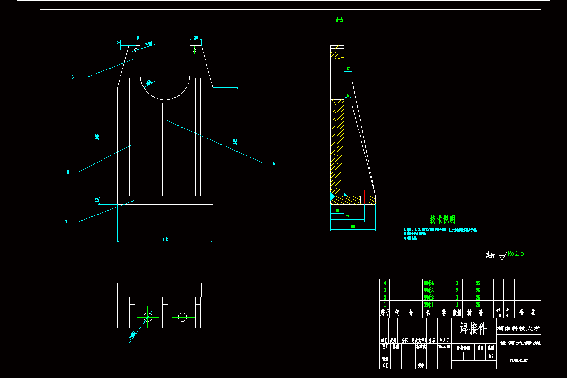Select the 工艺 title block label
This screenshot has width=567, height=378.
click(385, 365)
